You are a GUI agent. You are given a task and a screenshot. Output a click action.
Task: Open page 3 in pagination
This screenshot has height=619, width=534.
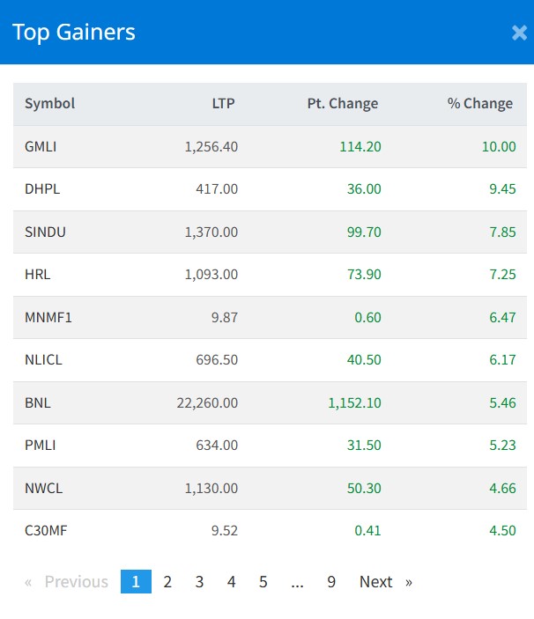click(200, 582)
